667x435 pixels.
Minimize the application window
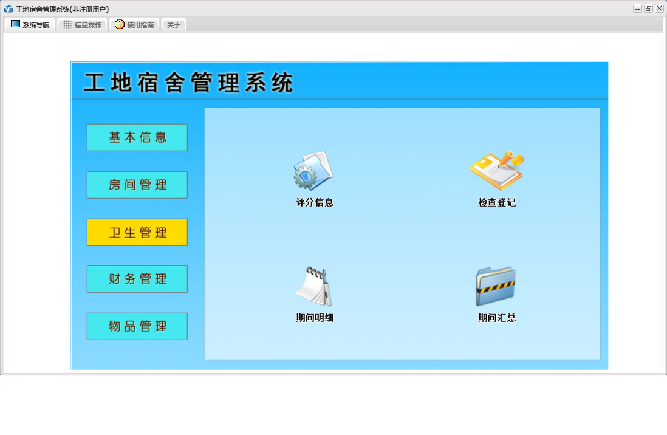pyautogui.click(x=637, y=9)
